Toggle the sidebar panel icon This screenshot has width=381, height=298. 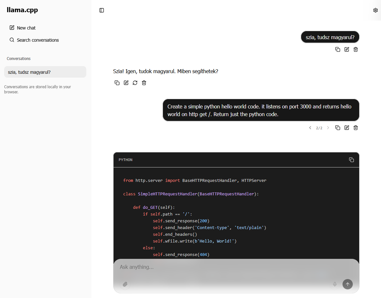tap(102, 10)
